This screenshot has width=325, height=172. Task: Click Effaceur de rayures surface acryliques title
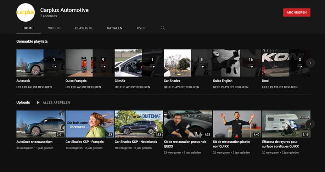[280, 144]
